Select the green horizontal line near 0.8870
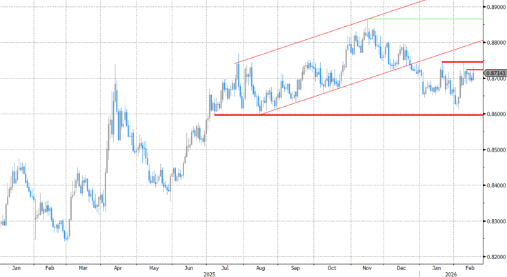507x277 pixels. pos(428,19)
